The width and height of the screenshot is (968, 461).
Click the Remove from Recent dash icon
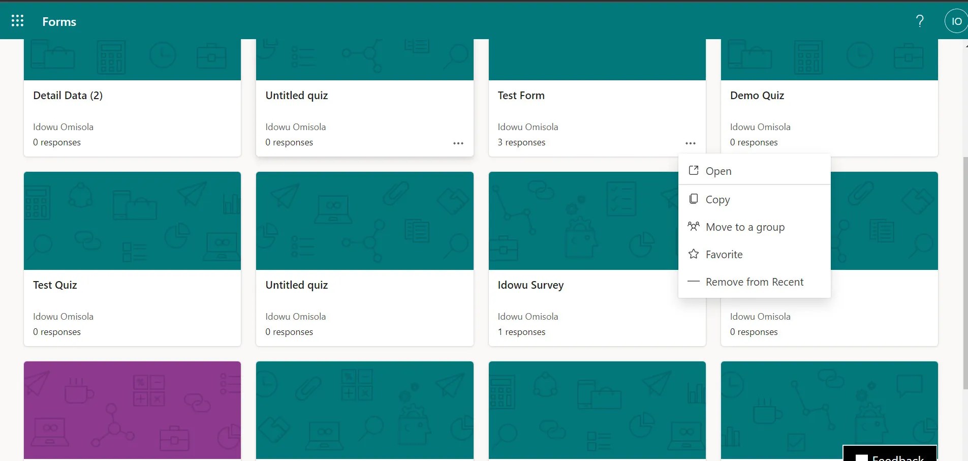[693, 282]
